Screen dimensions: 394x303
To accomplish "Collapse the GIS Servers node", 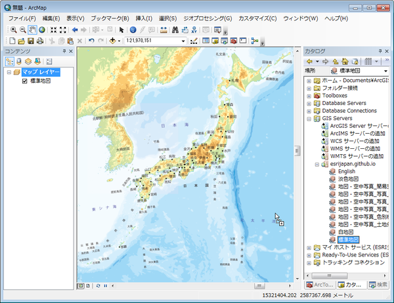I will [x=309, y=119].
